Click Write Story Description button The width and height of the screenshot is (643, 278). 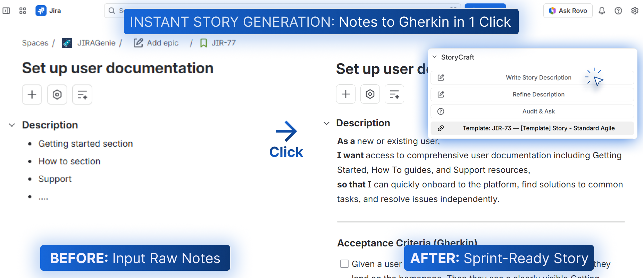pos(532,78)
